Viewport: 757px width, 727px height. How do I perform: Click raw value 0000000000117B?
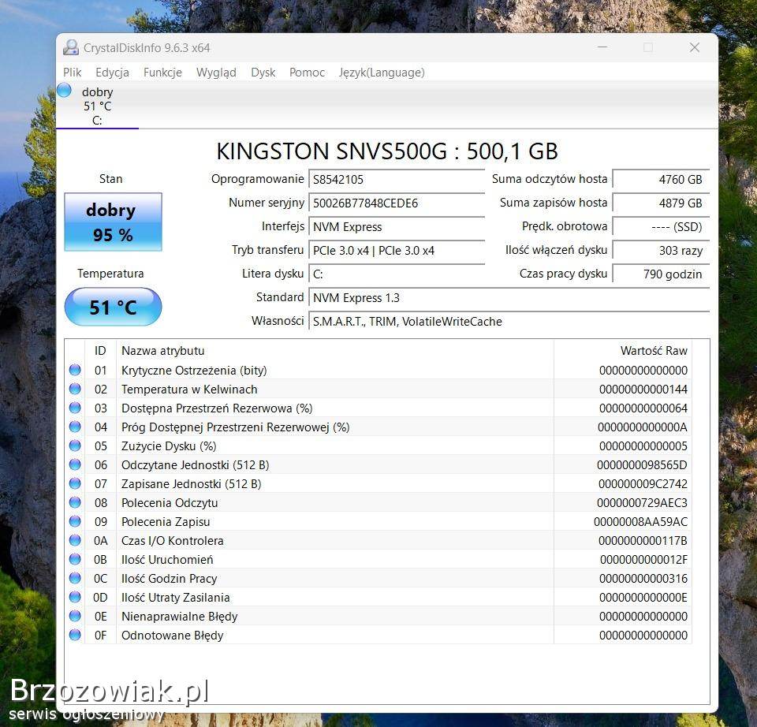point(643,541)
